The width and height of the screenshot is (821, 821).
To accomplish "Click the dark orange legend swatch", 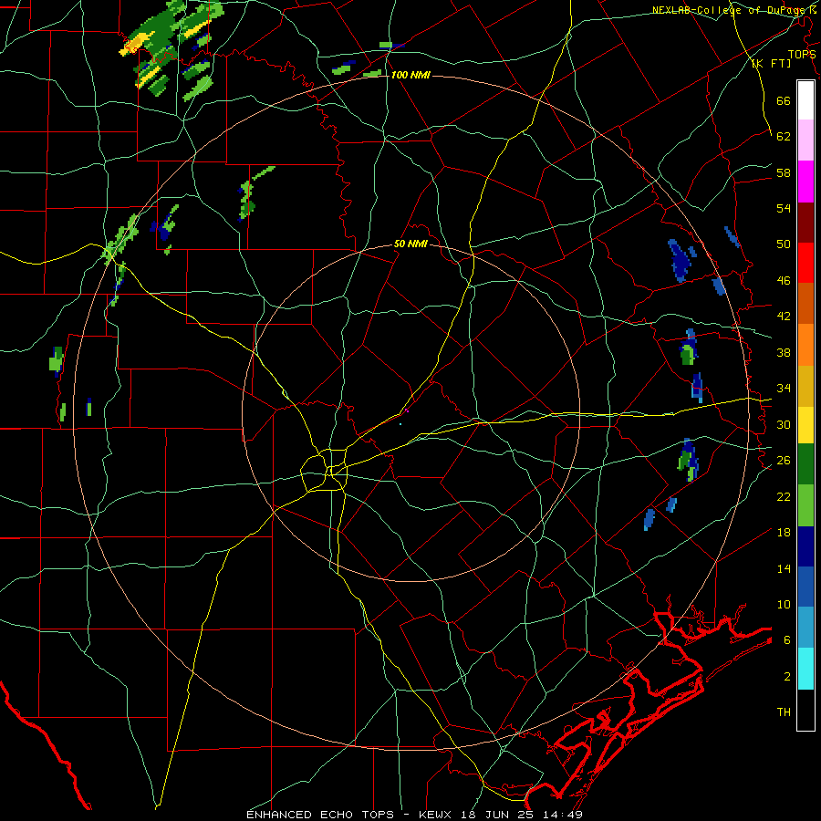I will 805,304.
